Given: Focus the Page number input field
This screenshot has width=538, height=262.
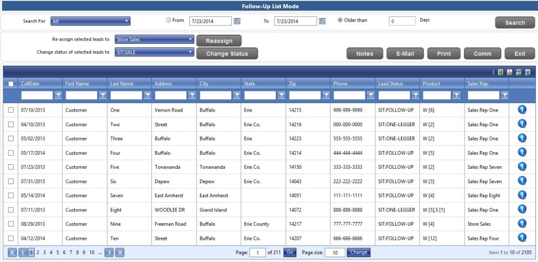Looking at the screenshot, I should point(257,253).
